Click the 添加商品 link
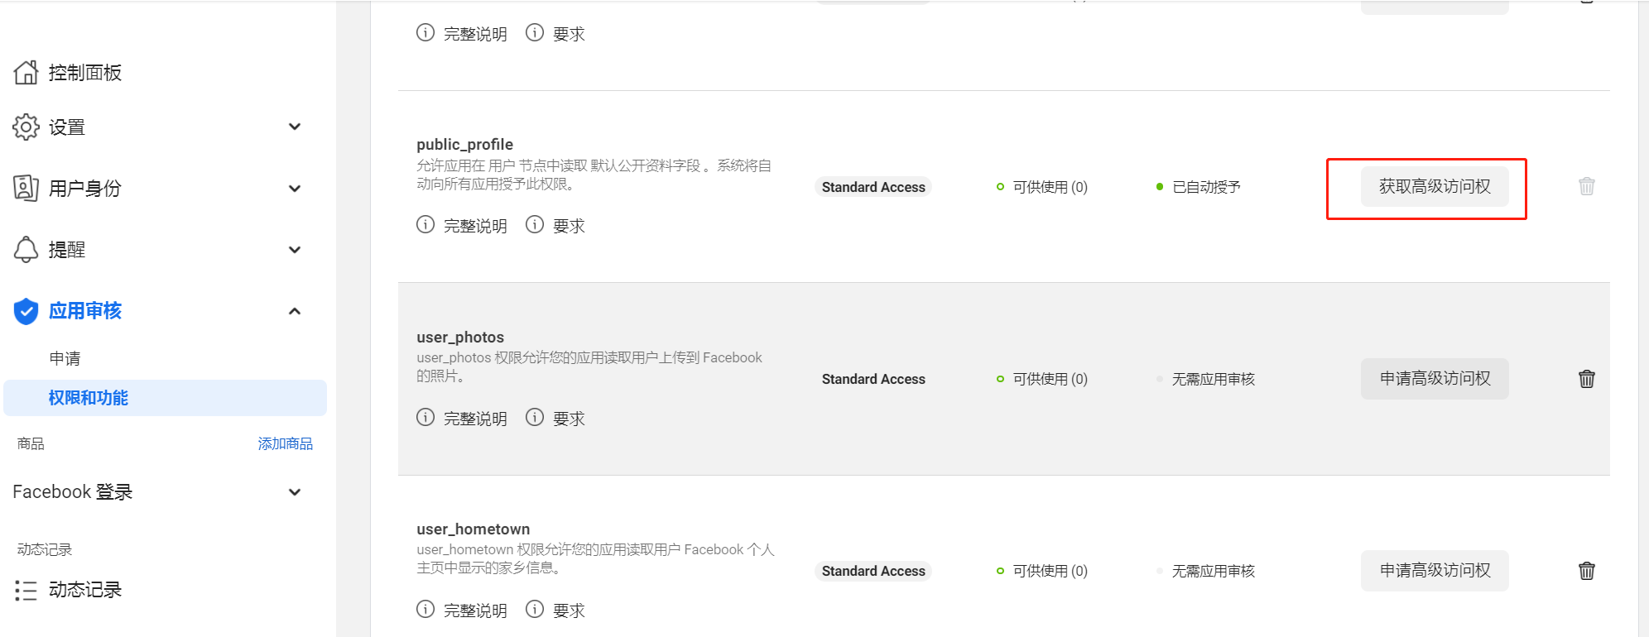 (285, 444)
